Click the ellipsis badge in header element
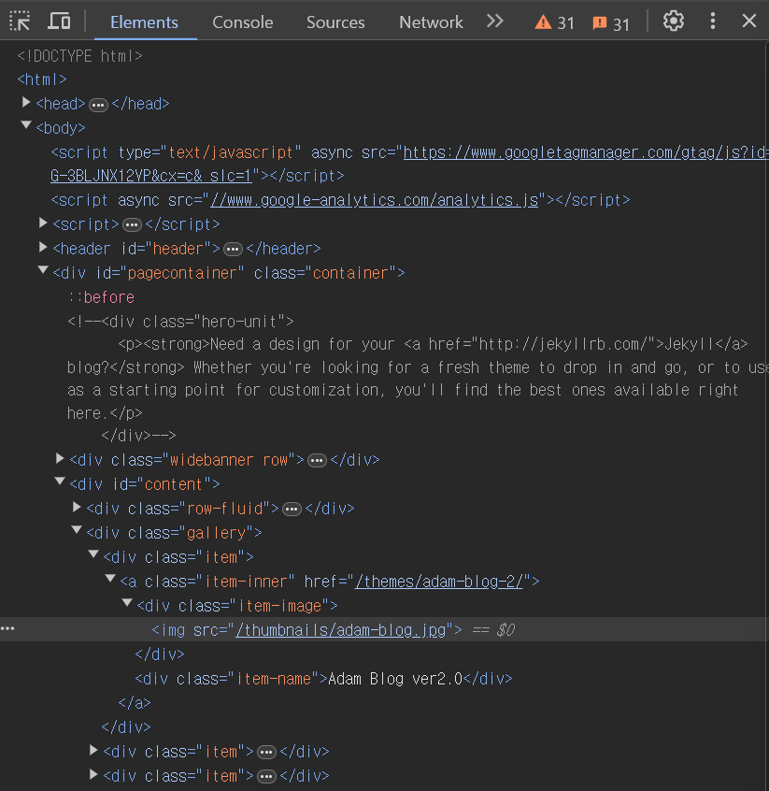This screenshot has height=791, width=769. pyautogui.click(x=233, y=250)
